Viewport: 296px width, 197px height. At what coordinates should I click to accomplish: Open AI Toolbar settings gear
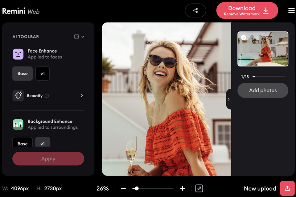coord(76,36)
